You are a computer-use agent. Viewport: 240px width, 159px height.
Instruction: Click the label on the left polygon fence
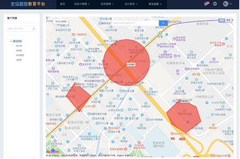(x=77, y=84)
